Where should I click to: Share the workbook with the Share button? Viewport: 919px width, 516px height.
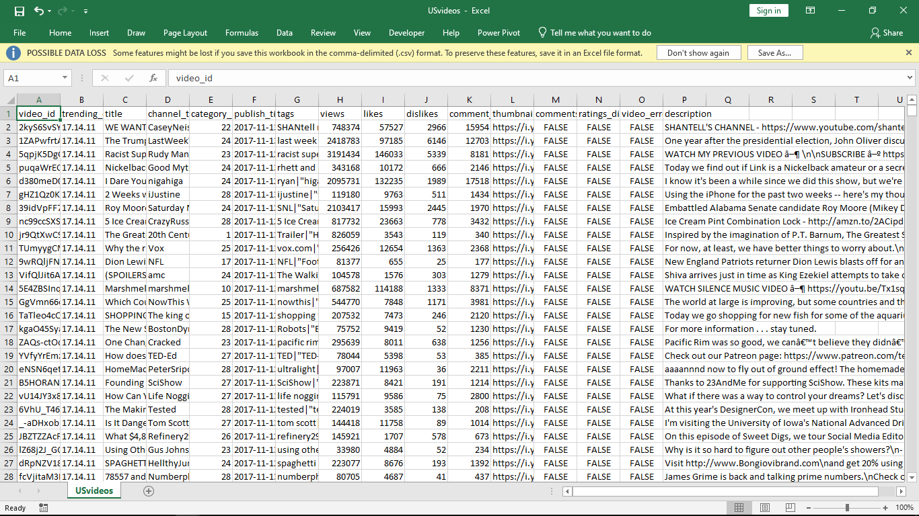click(x=886, y=33)
